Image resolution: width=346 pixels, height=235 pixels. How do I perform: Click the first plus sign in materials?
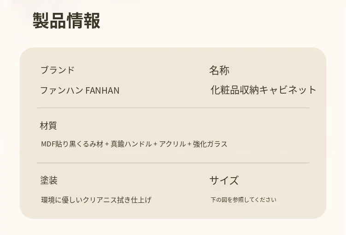pyautogui.click(x=107, y=144)
